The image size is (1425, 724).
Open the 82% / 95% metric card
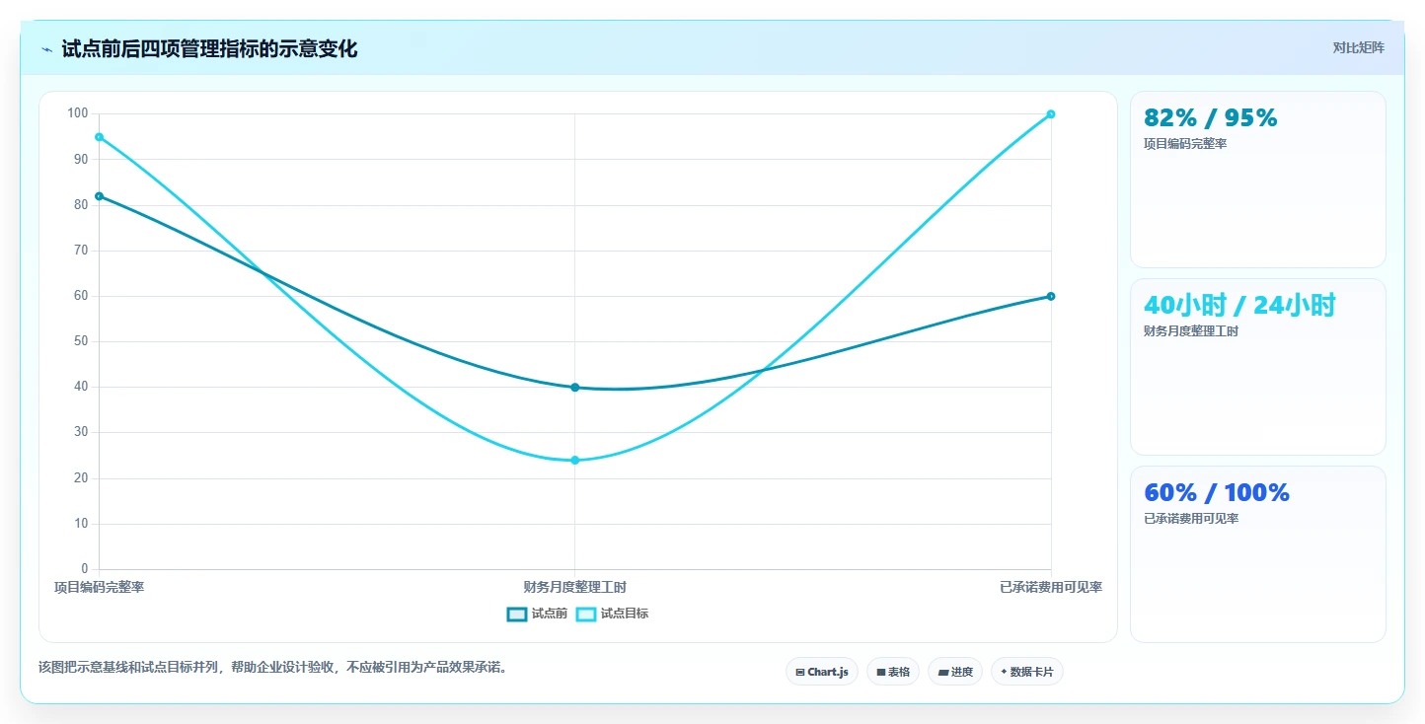coord(1258,180)
